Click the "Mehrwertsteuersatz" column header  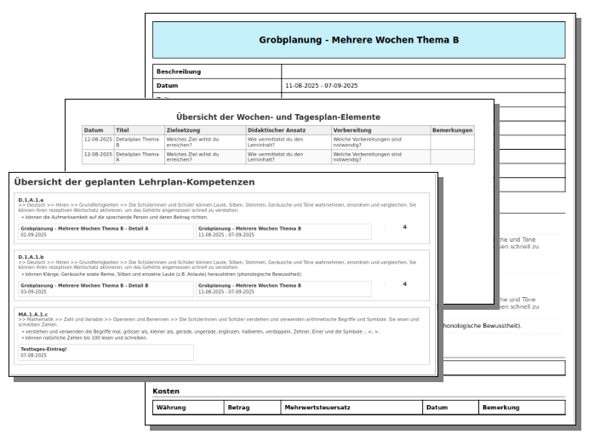click(x=352, y=408)
